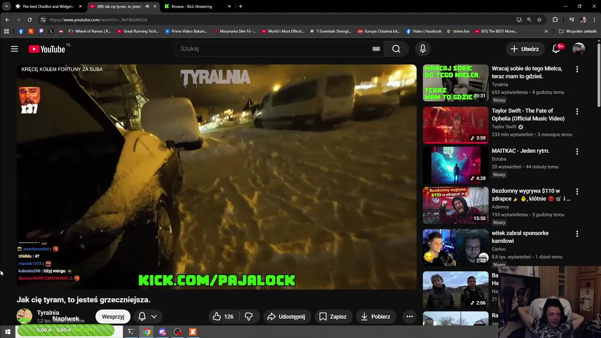Open tab search dropdown arrow
Screen dimensions: 601x338
click(7, 7)
